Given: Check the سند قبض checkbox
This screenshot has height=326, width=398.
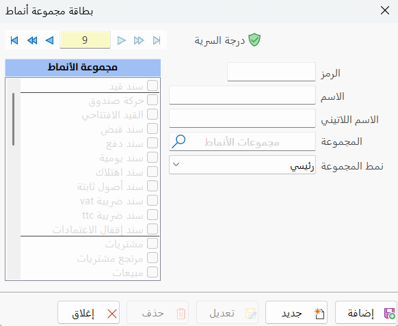Looking at the screenshot, I should pyautogui.click(x=152, y=128).
